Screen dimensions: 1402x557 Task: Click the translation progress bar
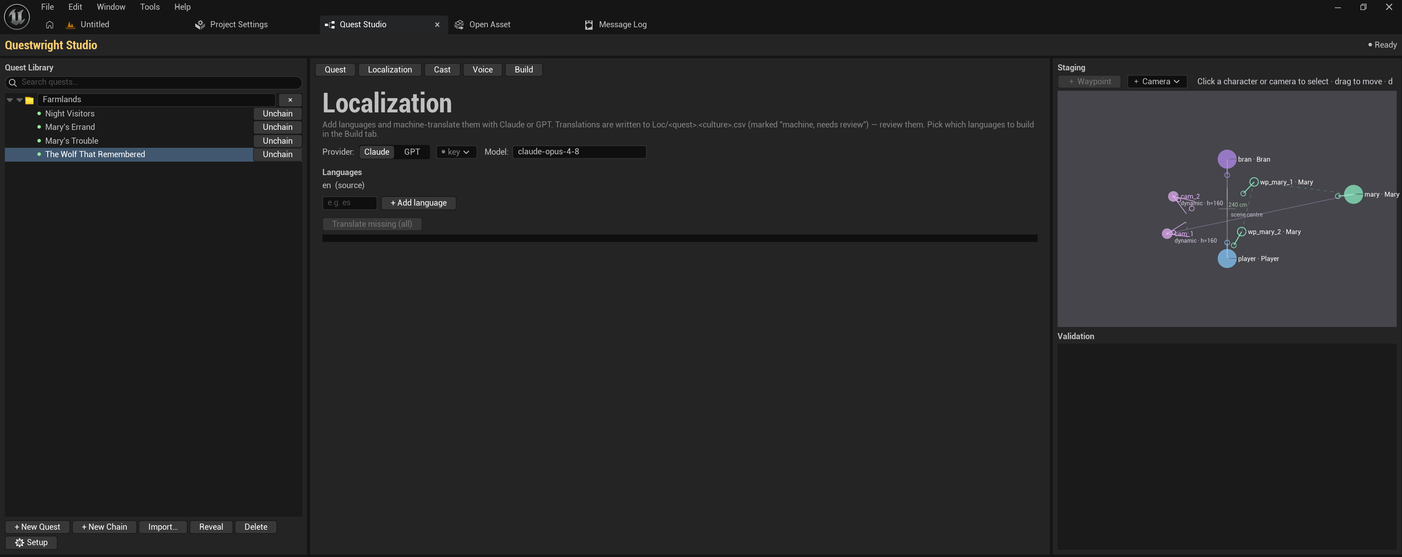pyautogui.click(x=680, y=238)
